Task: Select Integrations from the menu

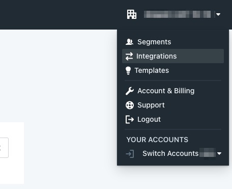Action: [x=173, y=56]
